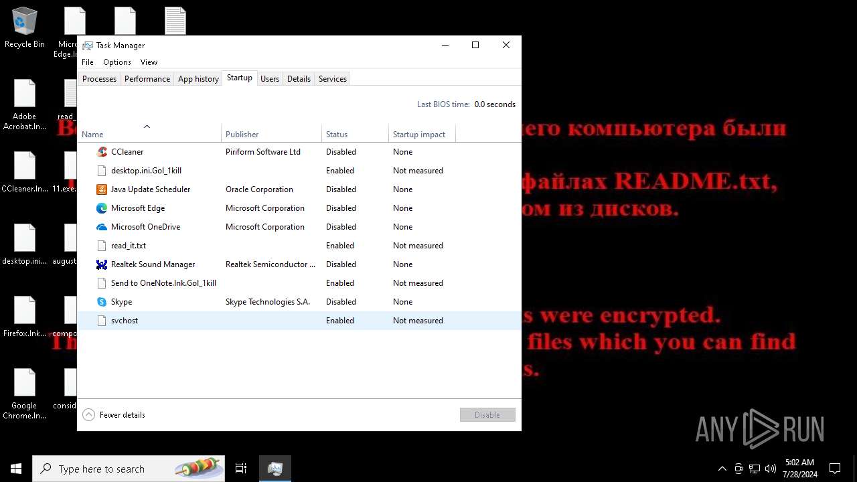The height and width of the screenshot is (482, 857).
Task: Select the Adobe Acrobat desktop shortcut
Action: click(25, 105)
